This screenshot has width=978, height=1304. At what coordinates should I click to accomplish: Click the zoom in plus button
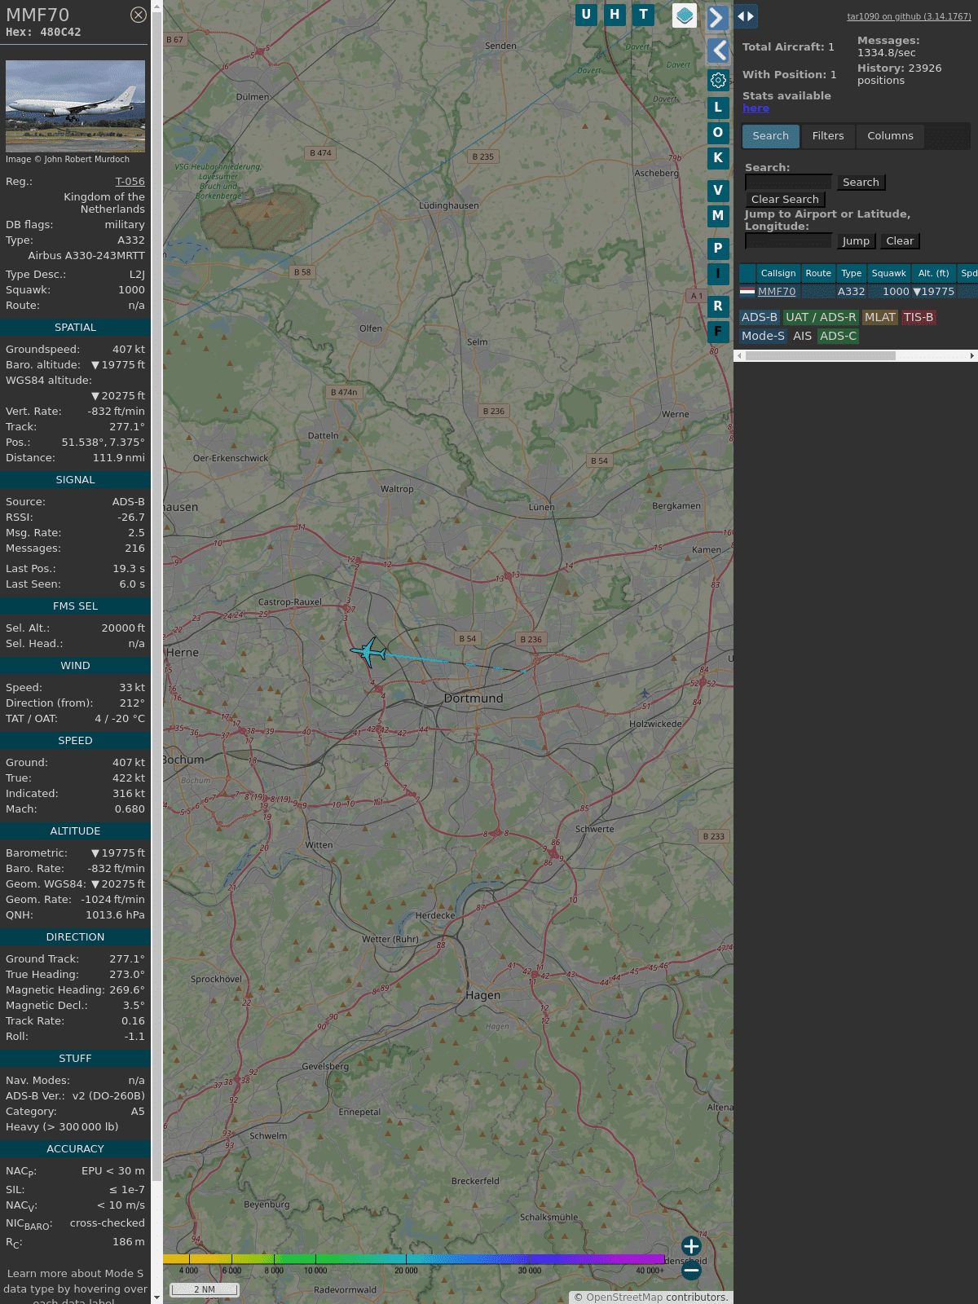[691, 1246]
